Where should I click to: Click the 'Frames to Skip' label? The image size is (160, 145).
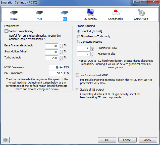coord(106,54)
